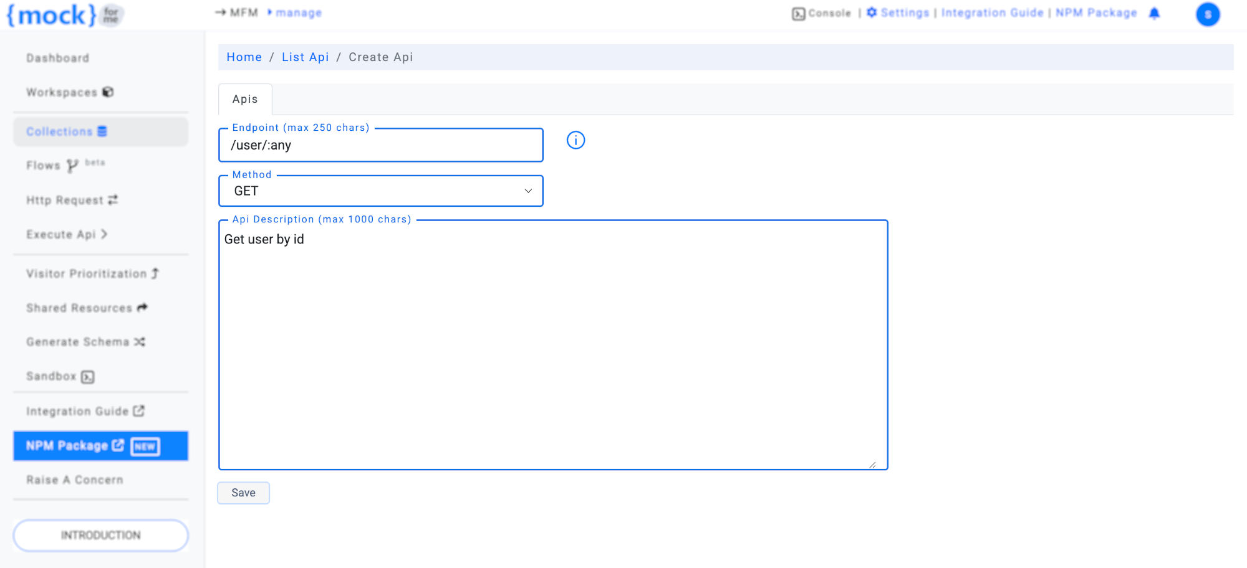This screenshot has width=1247, height=568.
Task: Open the user profile avatar
Action: [1207, 14]
